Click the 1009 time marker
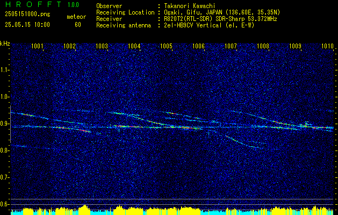 click(x=295, y=46)
